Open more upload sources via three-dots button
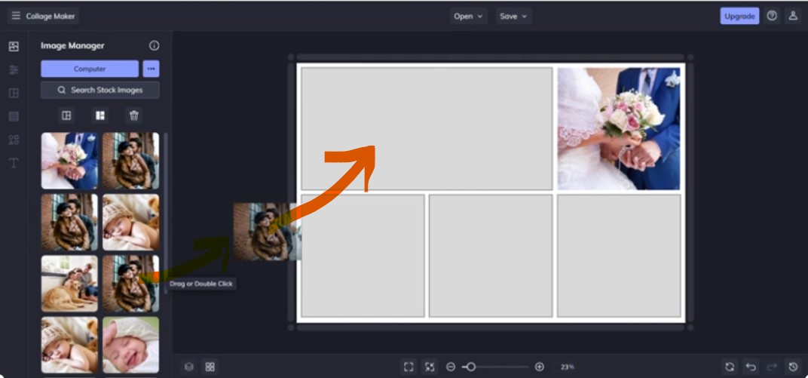This screenshot has width=808, height=378. point(151,69)
